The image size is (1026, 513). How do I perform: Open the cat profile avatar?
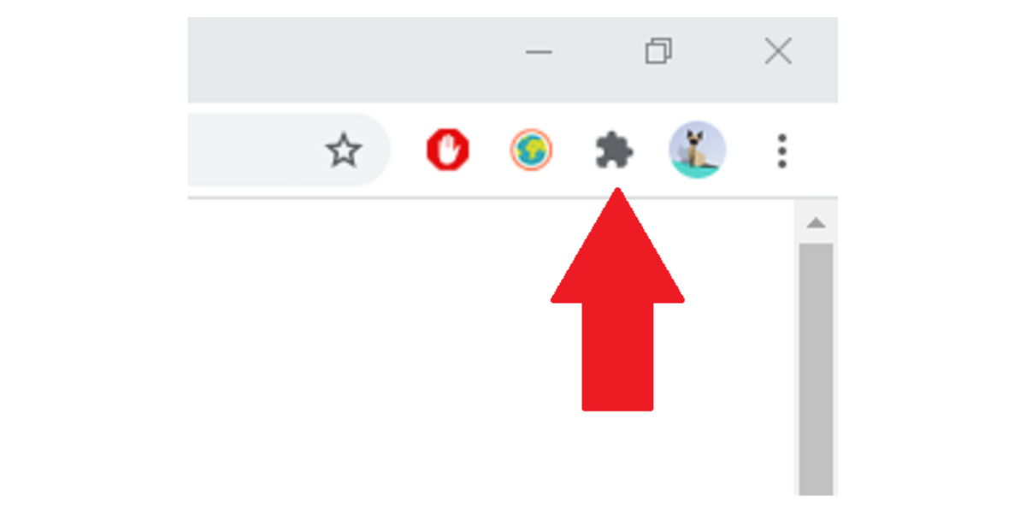pyautogui.click(x=698, y=150)
